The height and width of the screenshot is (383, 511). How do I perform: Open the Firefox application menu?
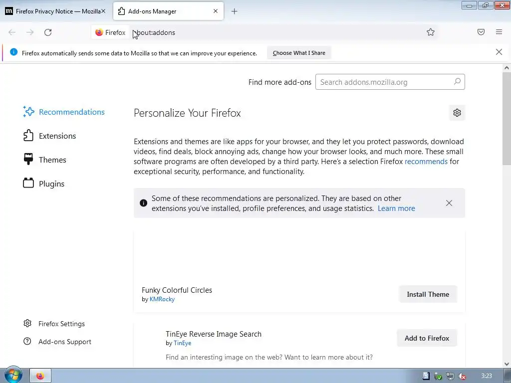(x=499, y=32)
